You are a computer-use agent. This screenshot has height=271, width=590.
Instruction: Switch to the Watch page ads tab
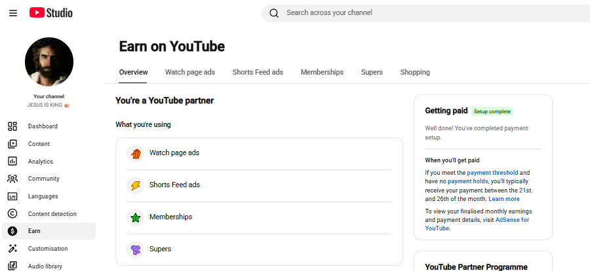190,72
